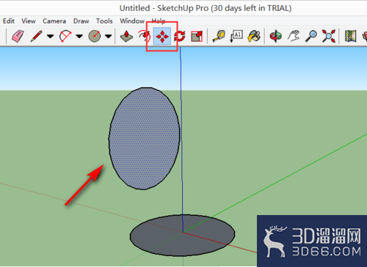Select the Scale tool
This screenshot has width=367, height=267.
pos(197,36)
